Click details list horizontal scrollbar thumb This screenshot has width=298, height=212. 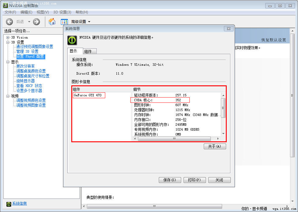174,139
